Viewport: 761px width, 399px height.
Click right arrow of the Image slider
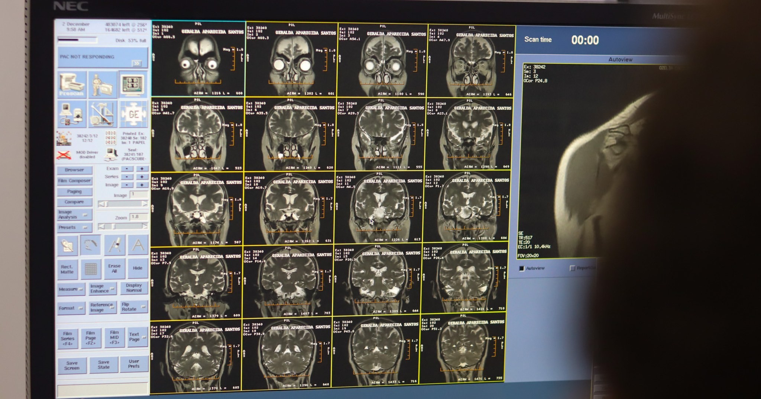click(145, 204)
